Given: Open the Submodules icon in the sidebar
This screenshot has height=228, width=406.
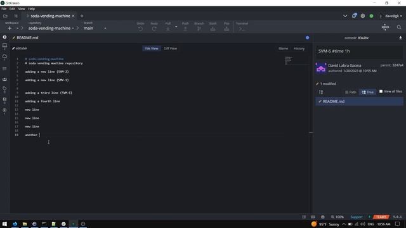Looking at the screenshot, I should [4, 110].
